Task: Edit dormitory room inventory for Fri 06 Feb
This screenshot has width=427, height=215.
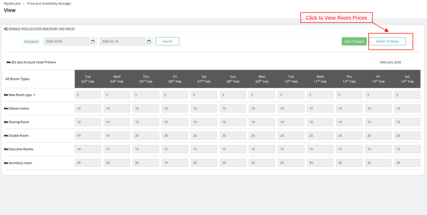Action: pos(175,163)
